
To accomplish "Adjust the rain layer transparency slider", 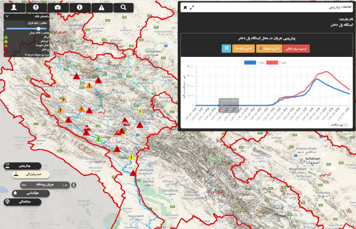I will (x=26, y=28).
